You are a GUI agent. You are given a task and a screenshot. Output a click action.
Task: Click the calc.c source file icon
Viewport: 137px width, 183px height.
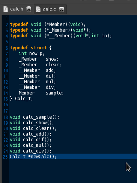click(38, 9)
